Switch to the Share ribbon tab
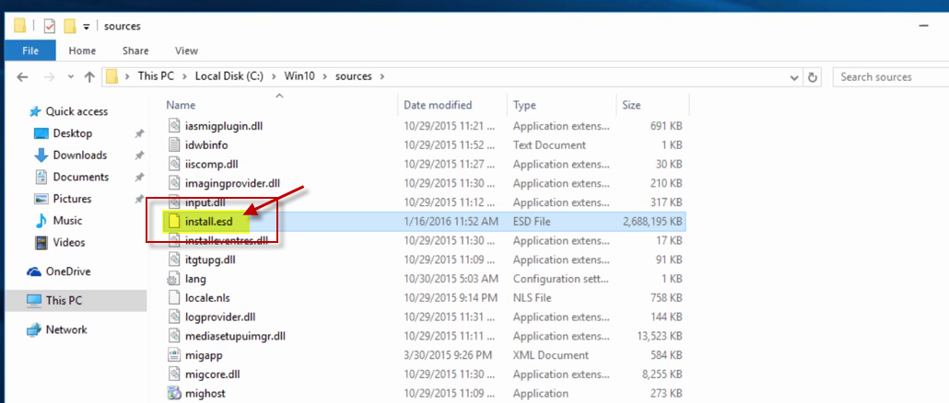 (x=135, y=51)
